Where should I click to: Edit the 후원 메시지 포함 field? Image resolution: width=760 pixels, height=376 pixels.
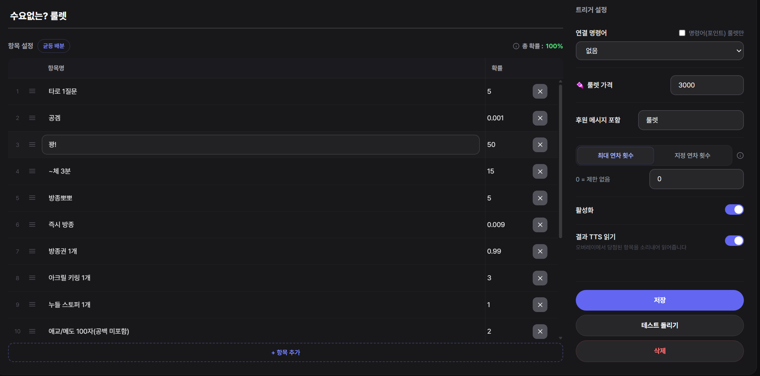[x=691, y=120]
